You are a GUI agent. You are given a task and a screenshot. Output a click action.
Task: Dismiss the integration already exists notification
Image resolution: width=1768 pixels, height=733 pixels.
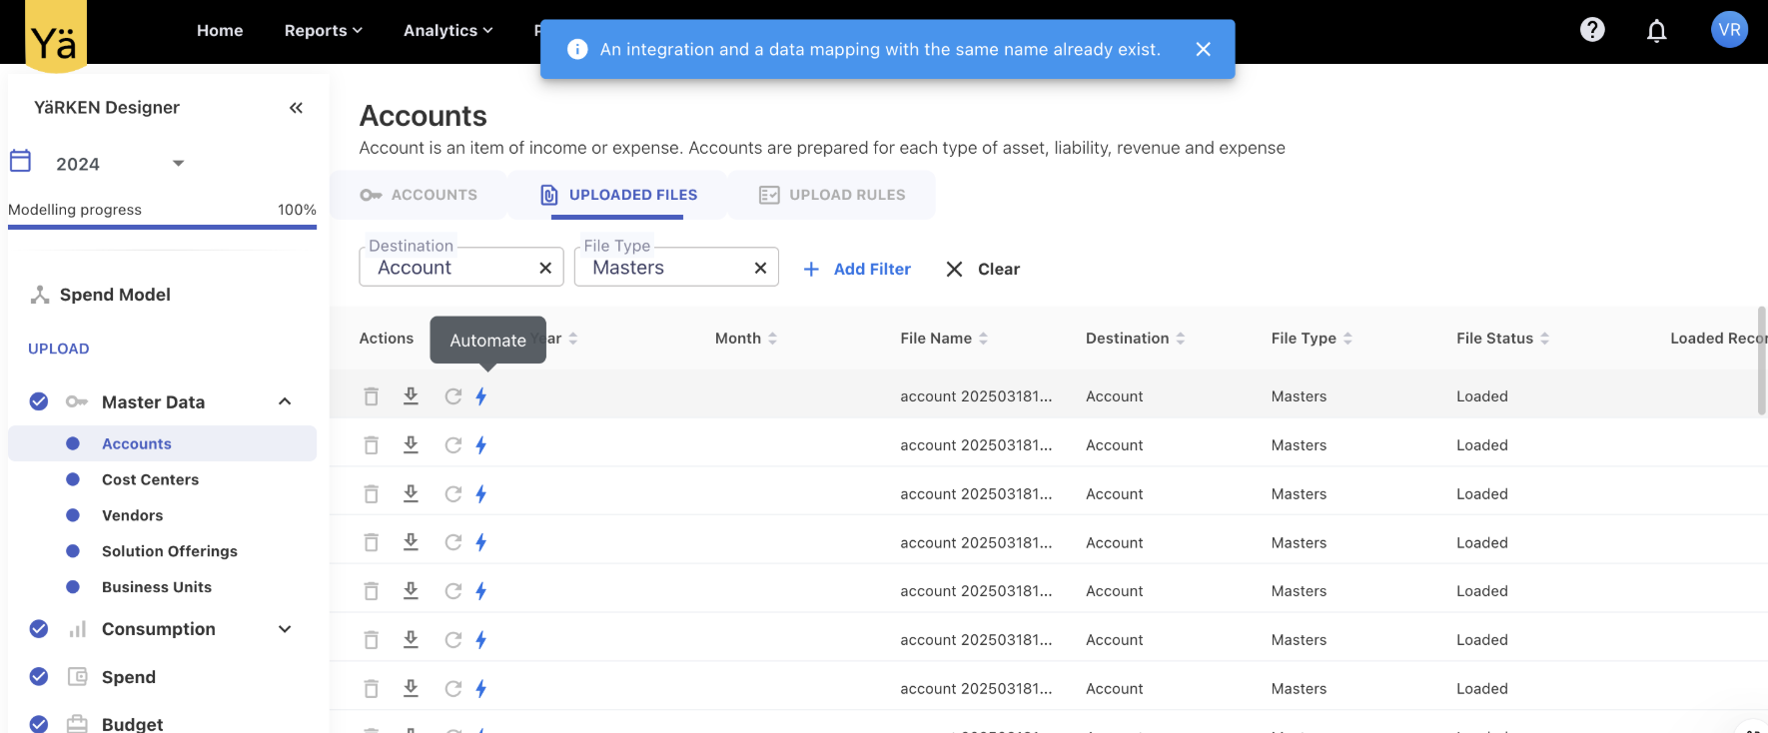(x=1203, y=49)
